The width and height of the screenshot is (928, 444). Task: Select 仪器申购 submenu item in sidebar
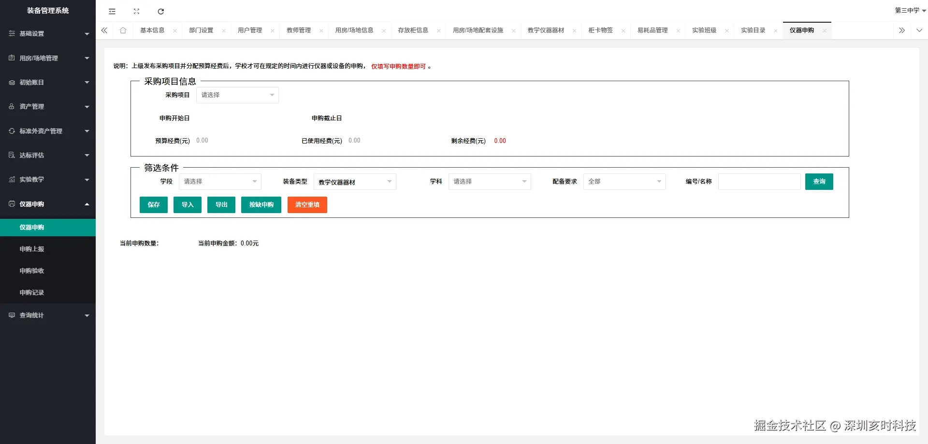48,227
